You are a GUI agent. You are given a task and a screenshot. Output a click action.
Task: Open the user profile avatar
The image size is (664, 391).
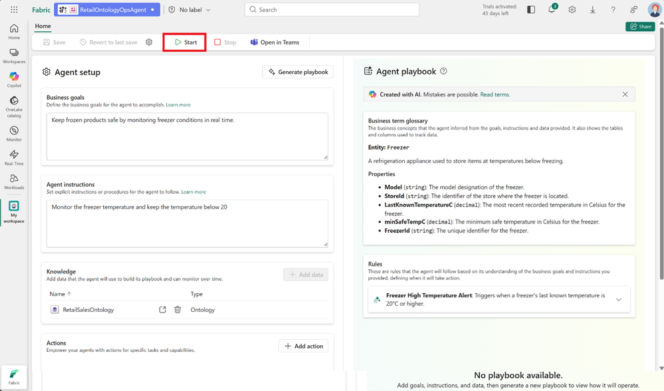click(x=655, y=9)
